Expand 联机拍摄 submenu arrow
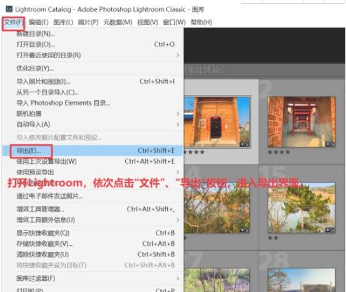Screen dimensions: 346x292 click(x=178, y=114)
